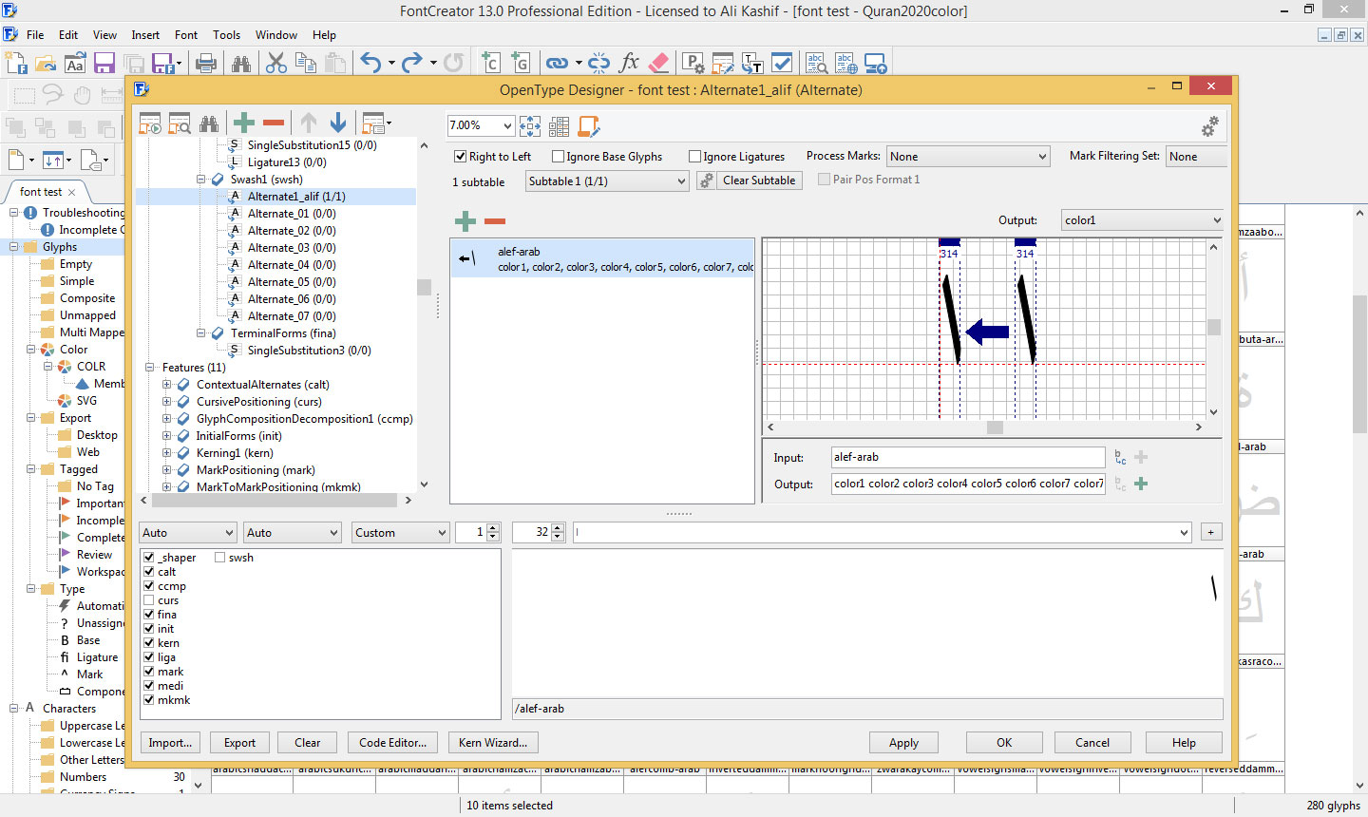Toggle the liga feature checkbox
This screenshot has height=817, width=1368.
149,657
